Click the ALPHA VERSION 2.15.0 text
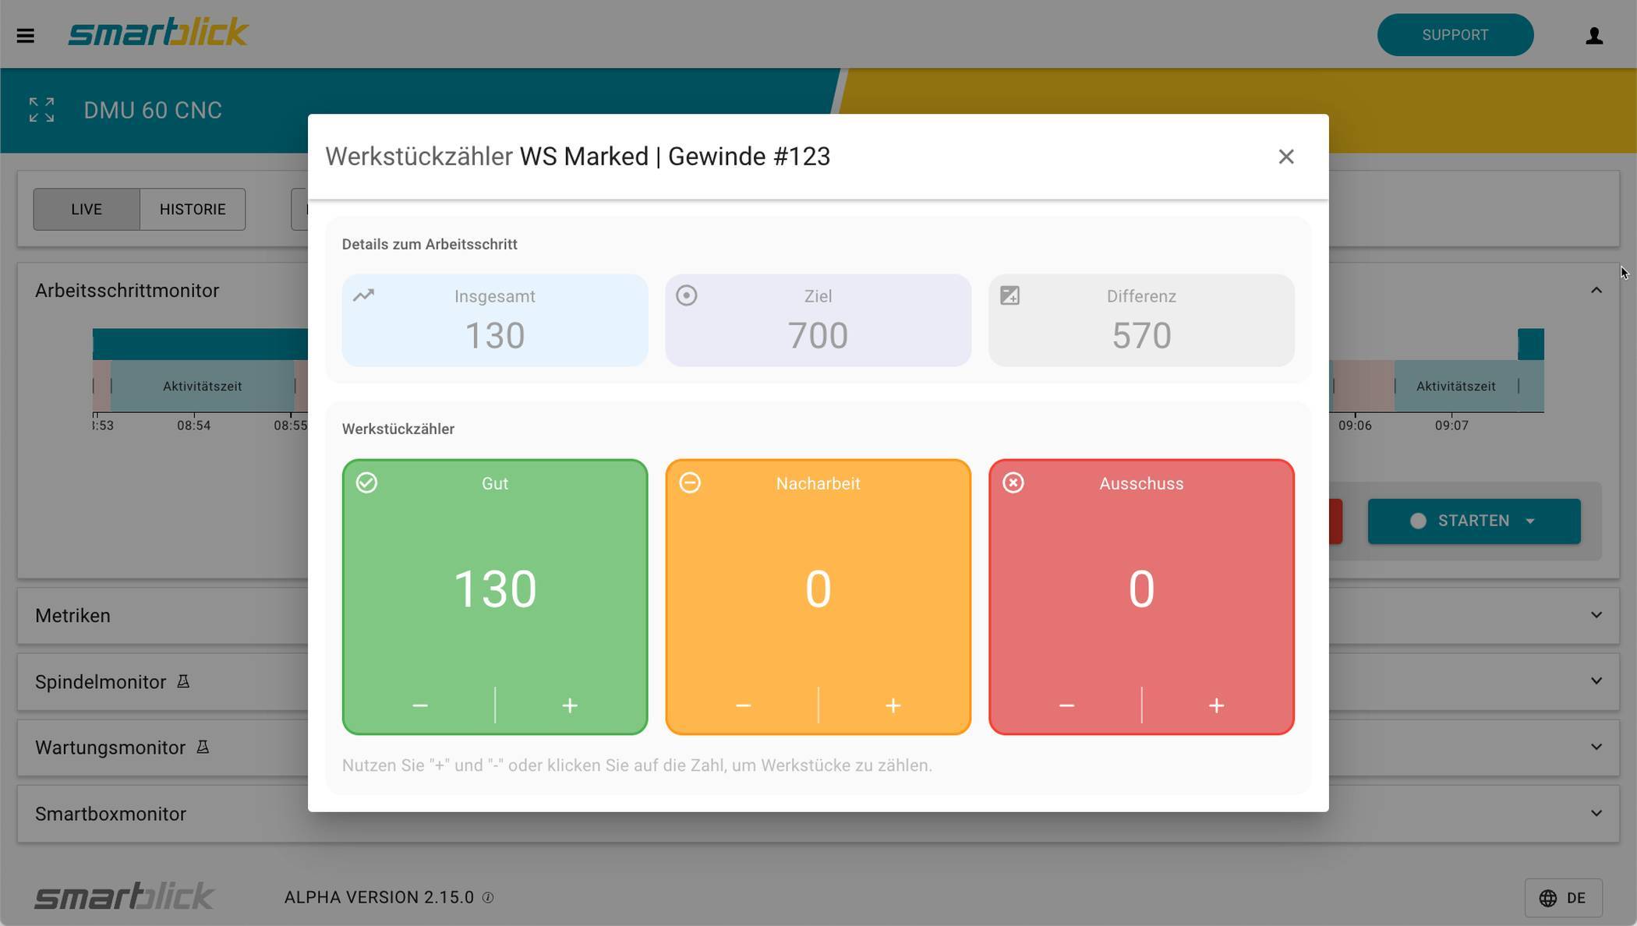This screenshot has height=926, width=1637. [379, 897]
